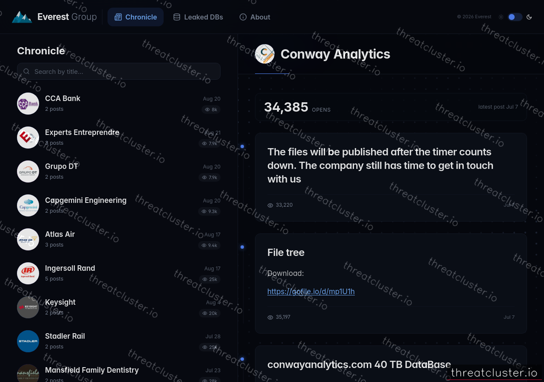Click the Jul 7 date on File tree post
This screenshot has width=544, height=382.
pos(509,317)
